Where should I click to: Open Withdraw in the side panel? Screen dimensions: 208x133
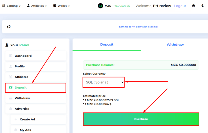click(36, 98)
